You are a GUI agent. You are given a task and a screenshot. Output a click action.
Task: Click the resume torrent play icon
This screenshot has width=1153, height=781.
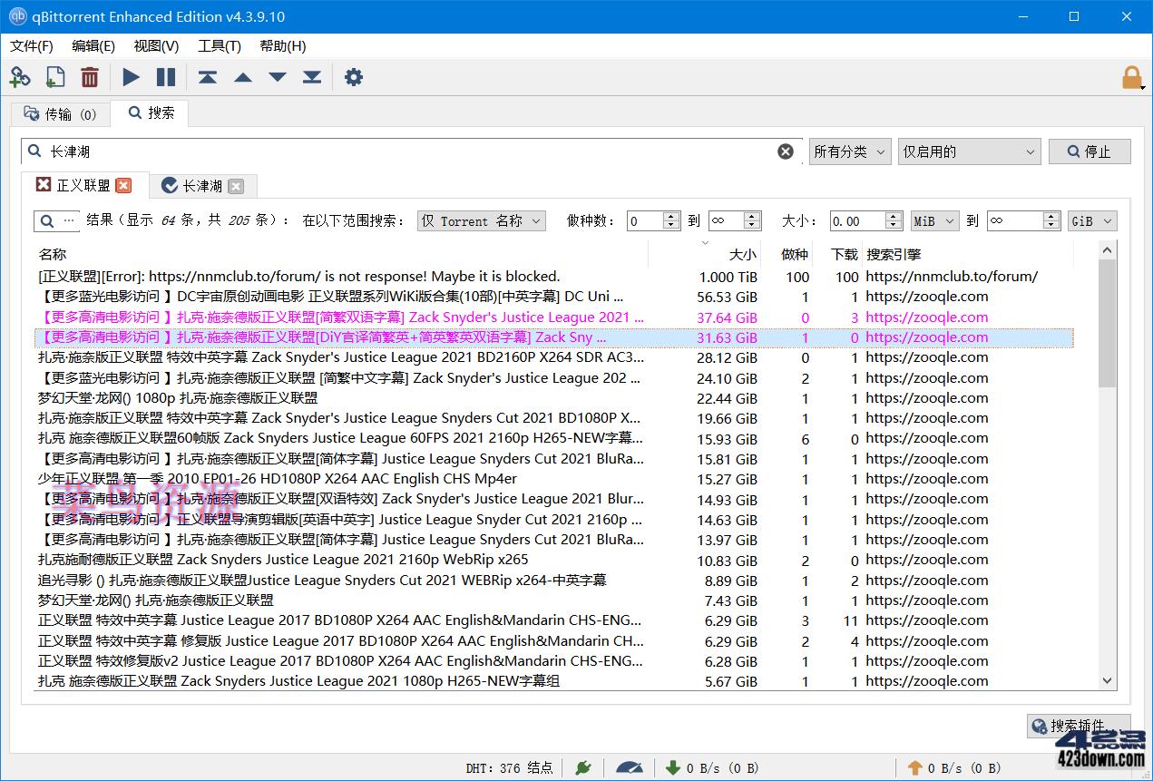(130, 77)
